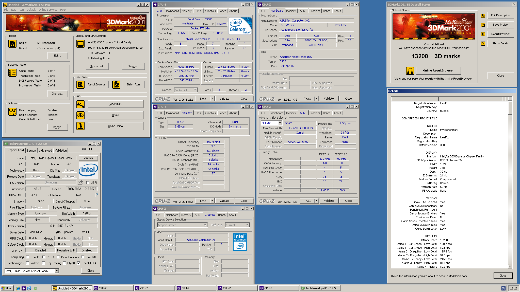Click the Intel logo in GPU-Z
Image resolution: width=520 pixels, height=292 pixels.
point(88,170)
